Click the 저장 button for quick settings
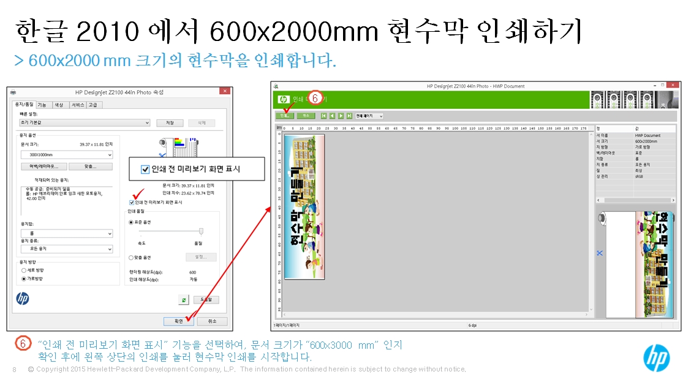This screenshot has width=683, height=380. (170, 123)
